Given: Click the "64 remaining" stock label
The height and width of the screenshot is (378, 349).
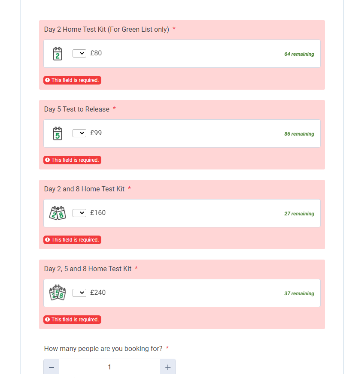Looking at the screenshot, I should (299, 54).
